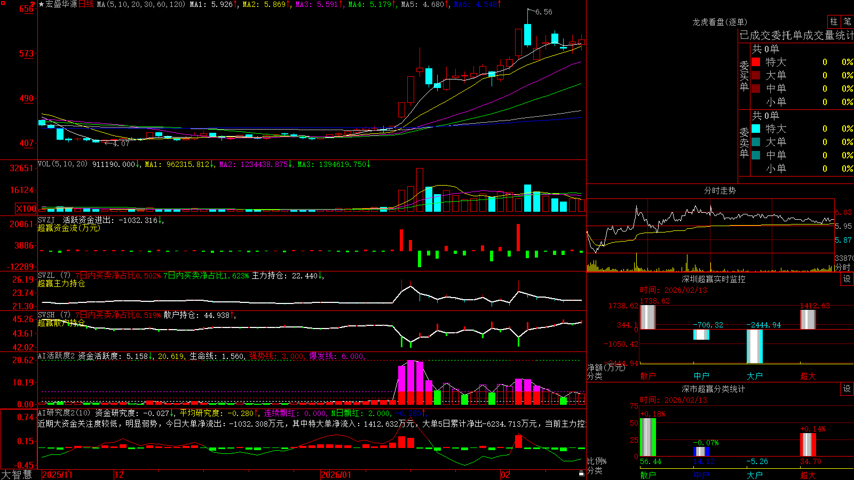This screenshot has height=480, width=854.
Task: Click the 超赢资金流(万元) label
Action: point(69,228)
